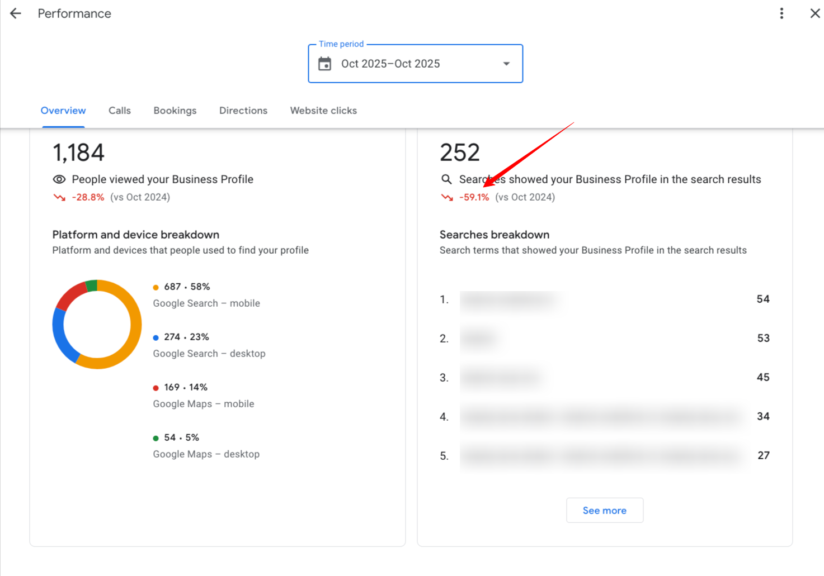Select the green Google Maps desktop legend dot

pos(156,437)
